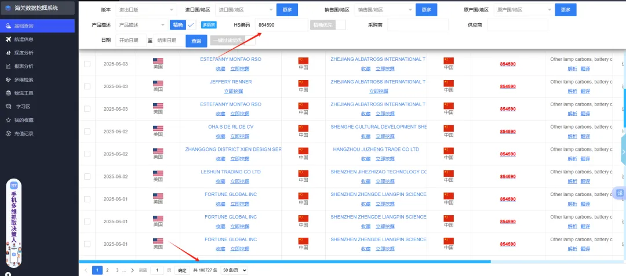Go to page 2
Image resolution: width=626 pixels, height=276 pixels.
107,270
